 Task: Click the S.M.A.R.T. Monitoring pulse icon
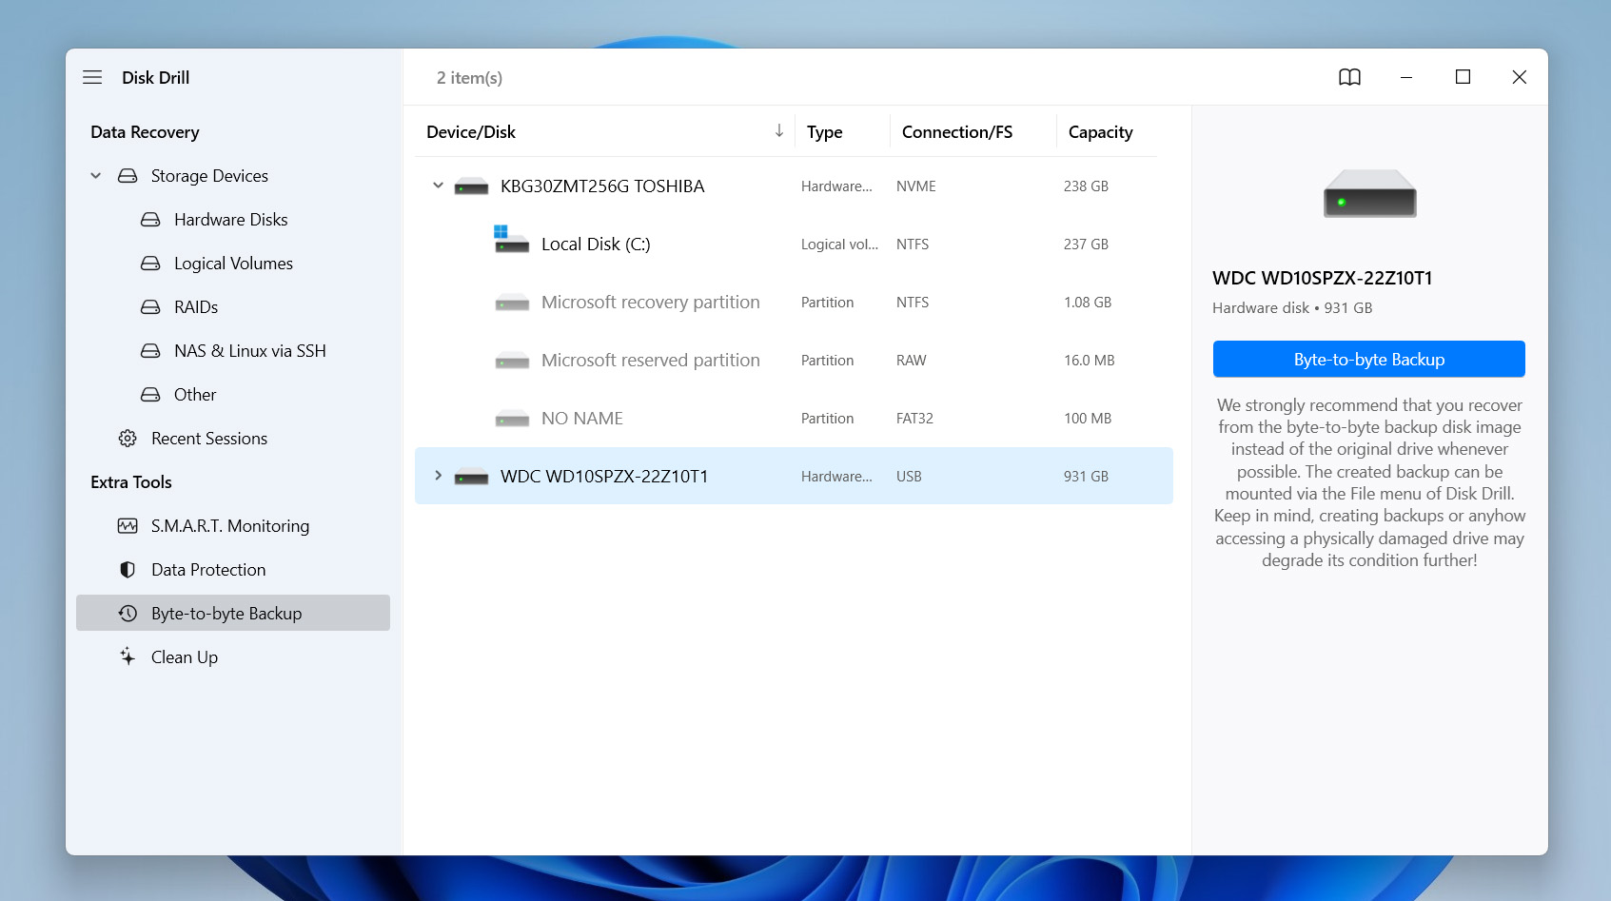pyautogui.click(x=128, y=526)
